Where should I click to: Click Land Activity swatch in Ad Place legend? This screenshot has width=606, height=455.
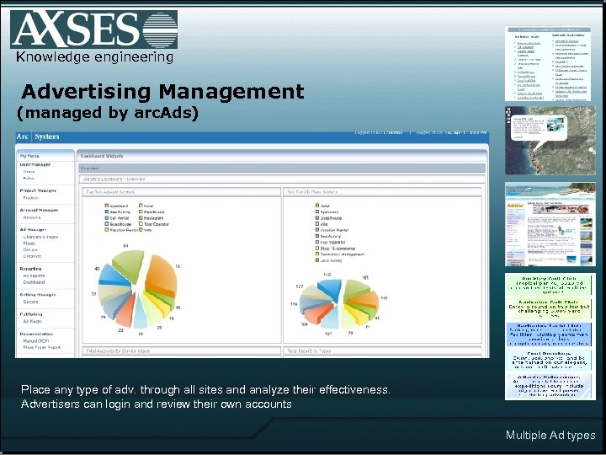tap(317, 260)
